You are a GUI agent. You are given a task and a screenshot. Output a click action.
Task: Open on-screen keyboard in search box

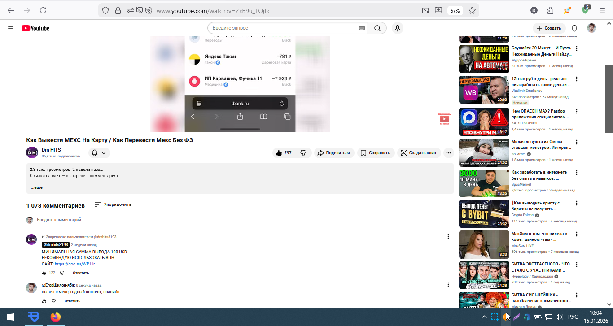[362, 28]
